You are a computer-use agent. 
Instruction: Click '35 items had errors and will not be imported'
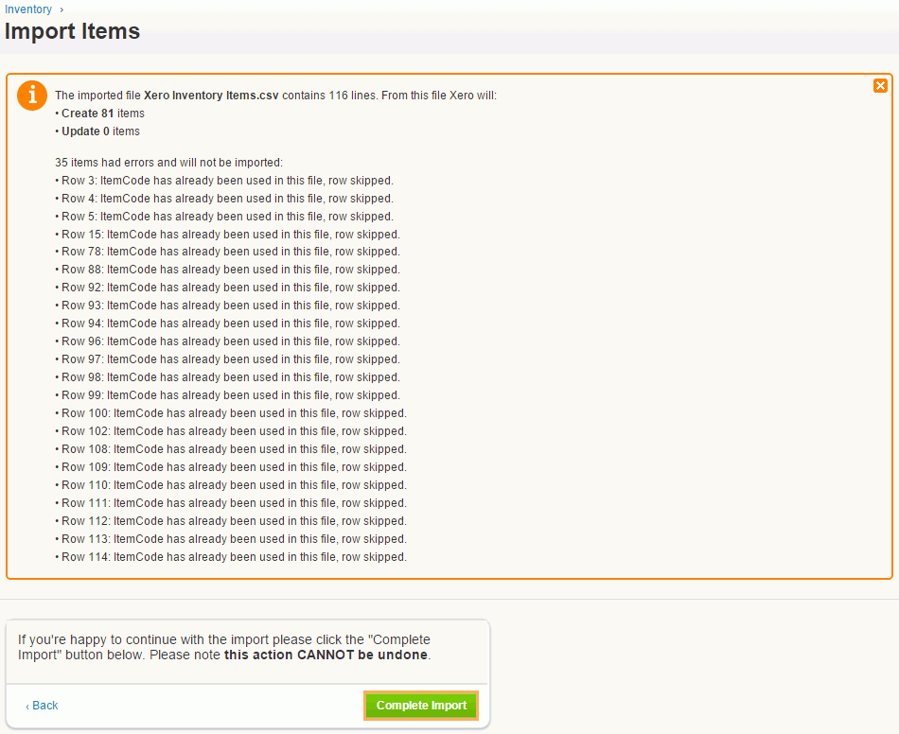coord(168,163)
